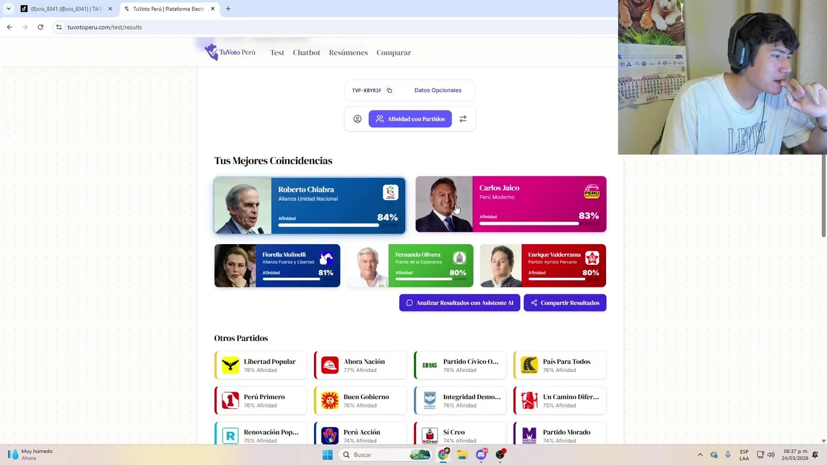Click the Un Camino Diferente logo
Screen dimensions: 827x465
tap(529, 400)
